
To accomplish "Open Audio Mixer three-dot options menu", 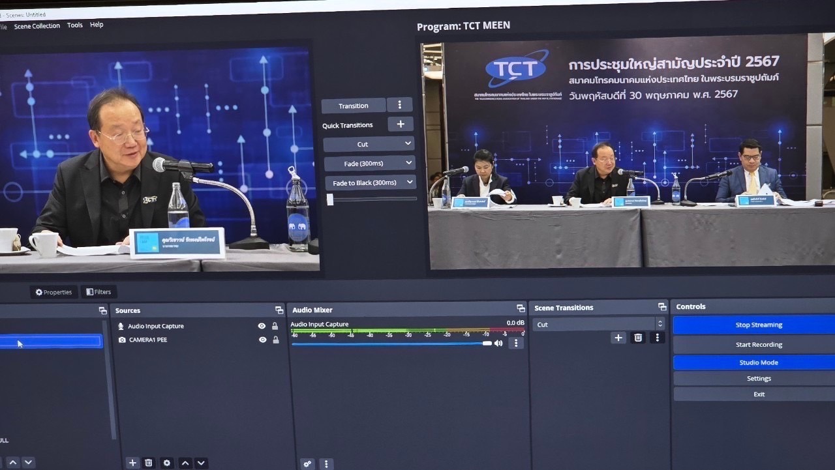I will coord(326,464).
